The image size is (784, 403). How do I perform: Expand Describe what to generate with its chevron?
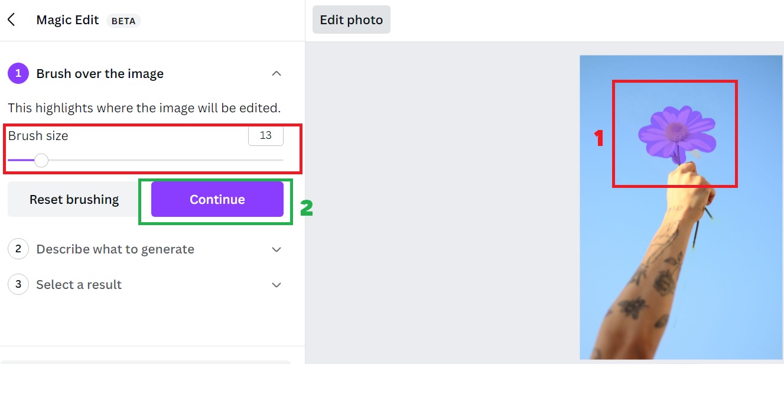[x=276, y=249]
